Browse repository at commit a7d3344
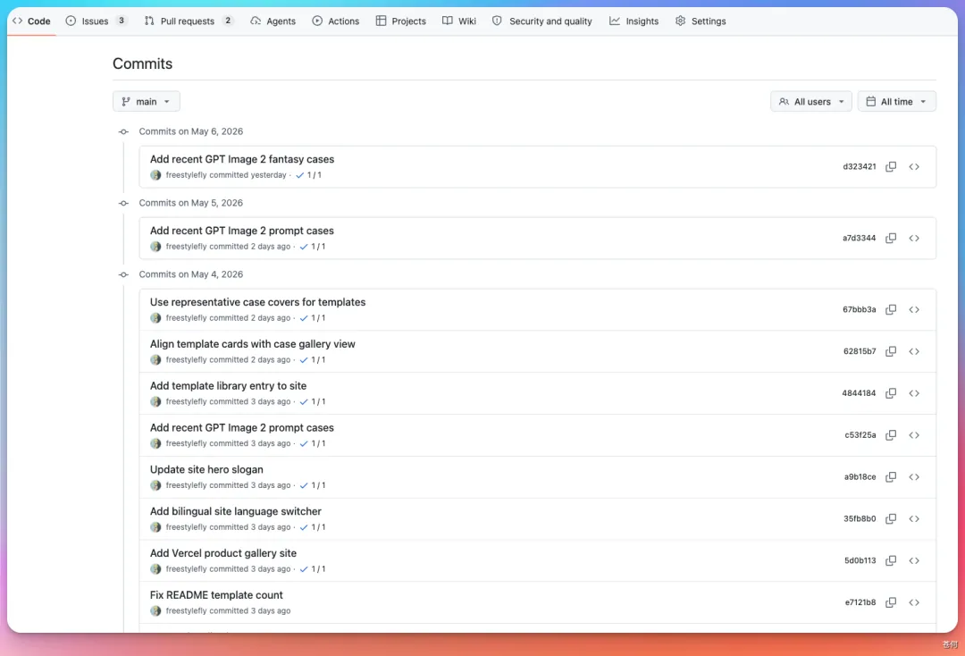Viewport: 965px width, 656px height. pos(914,238)
